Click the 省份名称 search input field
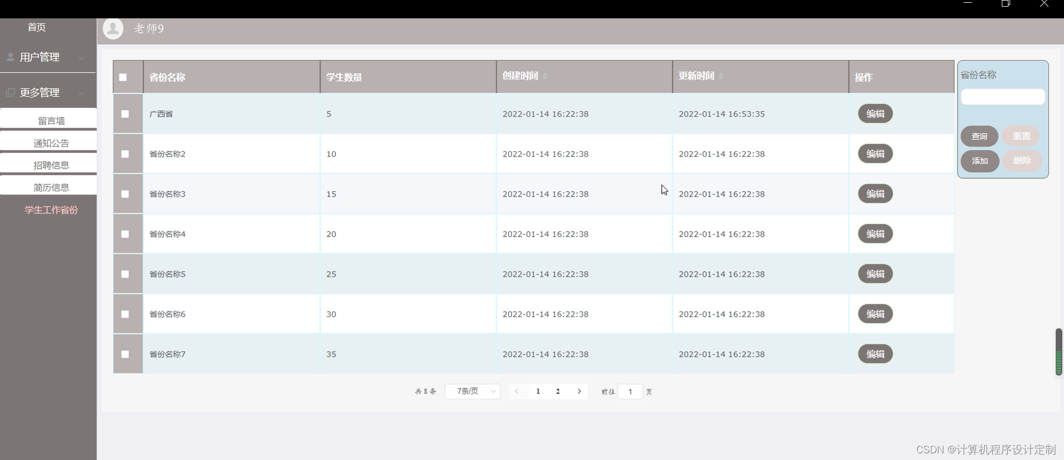 (1003, 97)
